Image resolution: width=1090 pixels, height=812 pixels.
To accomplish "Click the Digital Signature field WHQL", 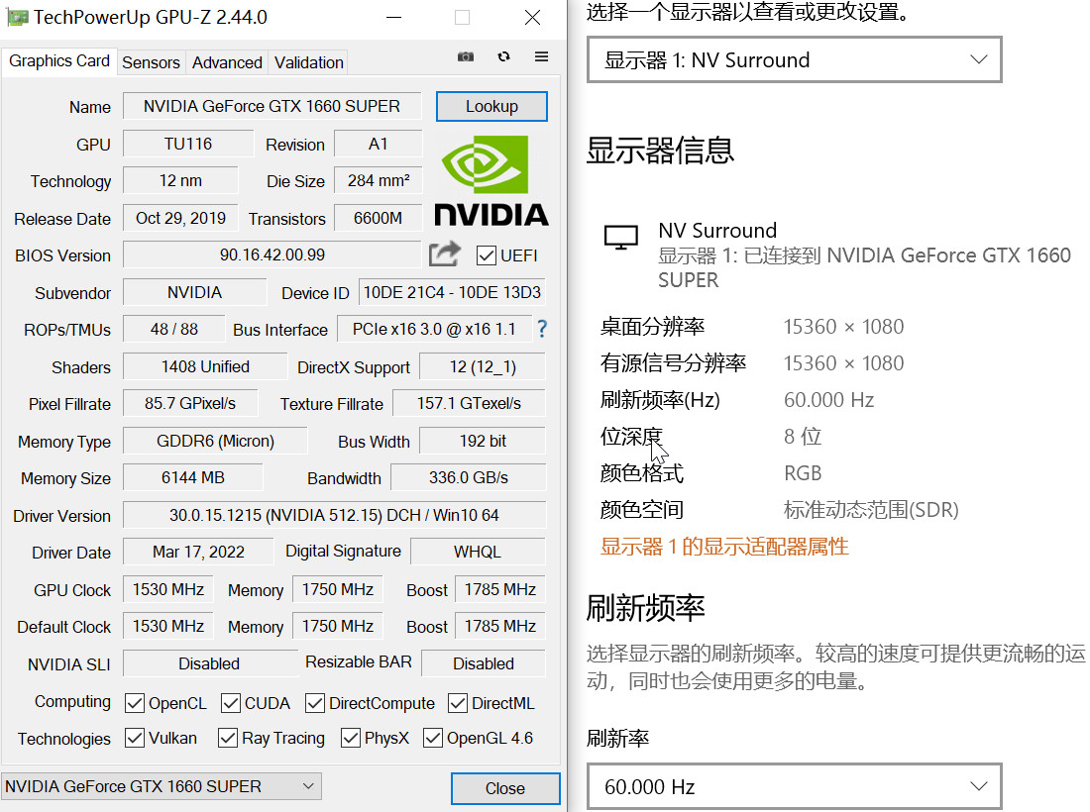I will tap(478, 553).
